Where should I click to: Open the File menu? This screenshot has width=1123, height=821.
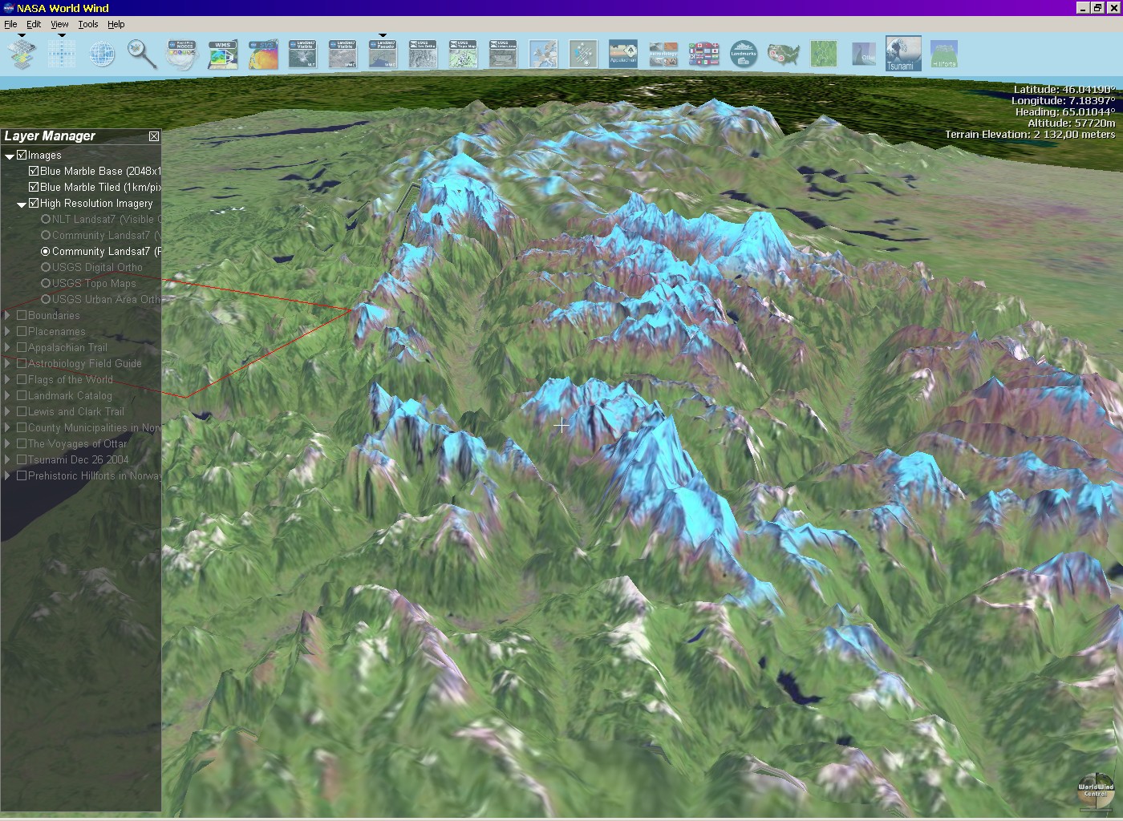tap(10, 24)
